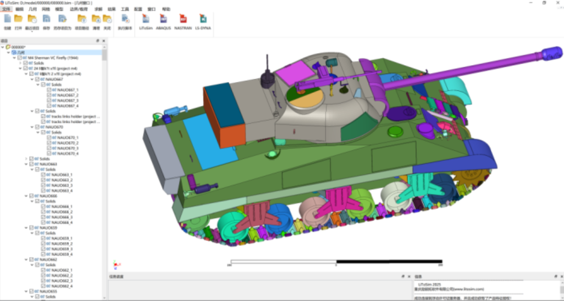The width and height of the screenshot is (564, 301).
Task: Open the 帮助 menu
Action: tap(166, 9)
